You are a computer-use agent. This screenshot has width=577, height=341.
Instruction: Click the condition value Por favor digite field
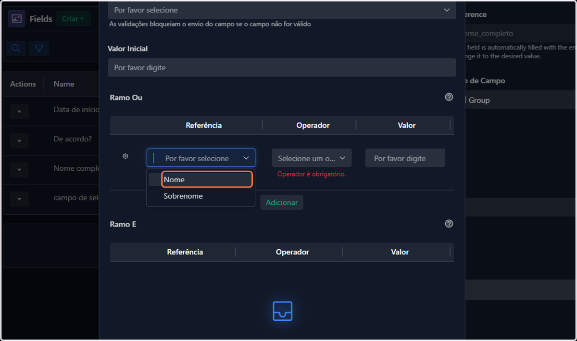pos(405,158)
